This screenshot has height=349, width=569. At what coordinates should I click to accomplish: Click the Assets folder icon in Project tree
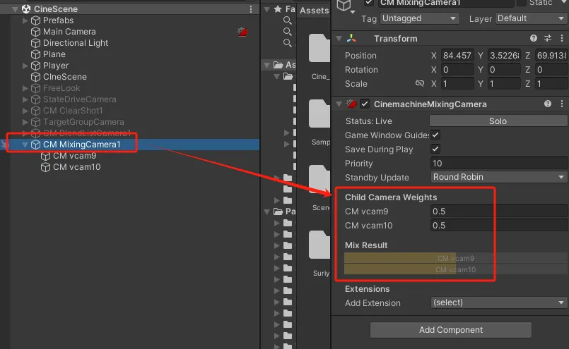(x=278, y=65)
